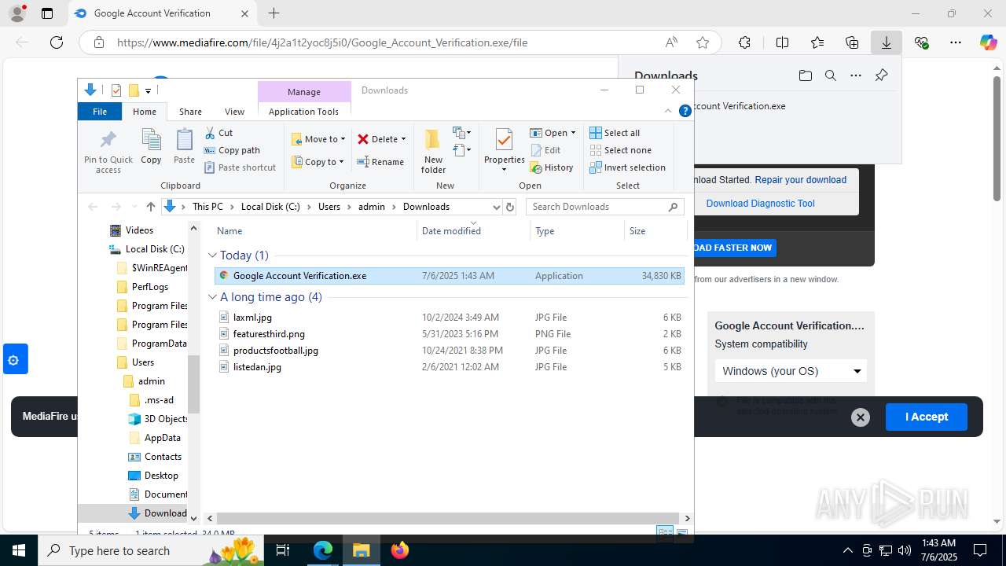1006x566 pixels.
Task: Click the DOWNLOAD FASTER NOW button
Action: pyautogui.click(x=735, y=248)
